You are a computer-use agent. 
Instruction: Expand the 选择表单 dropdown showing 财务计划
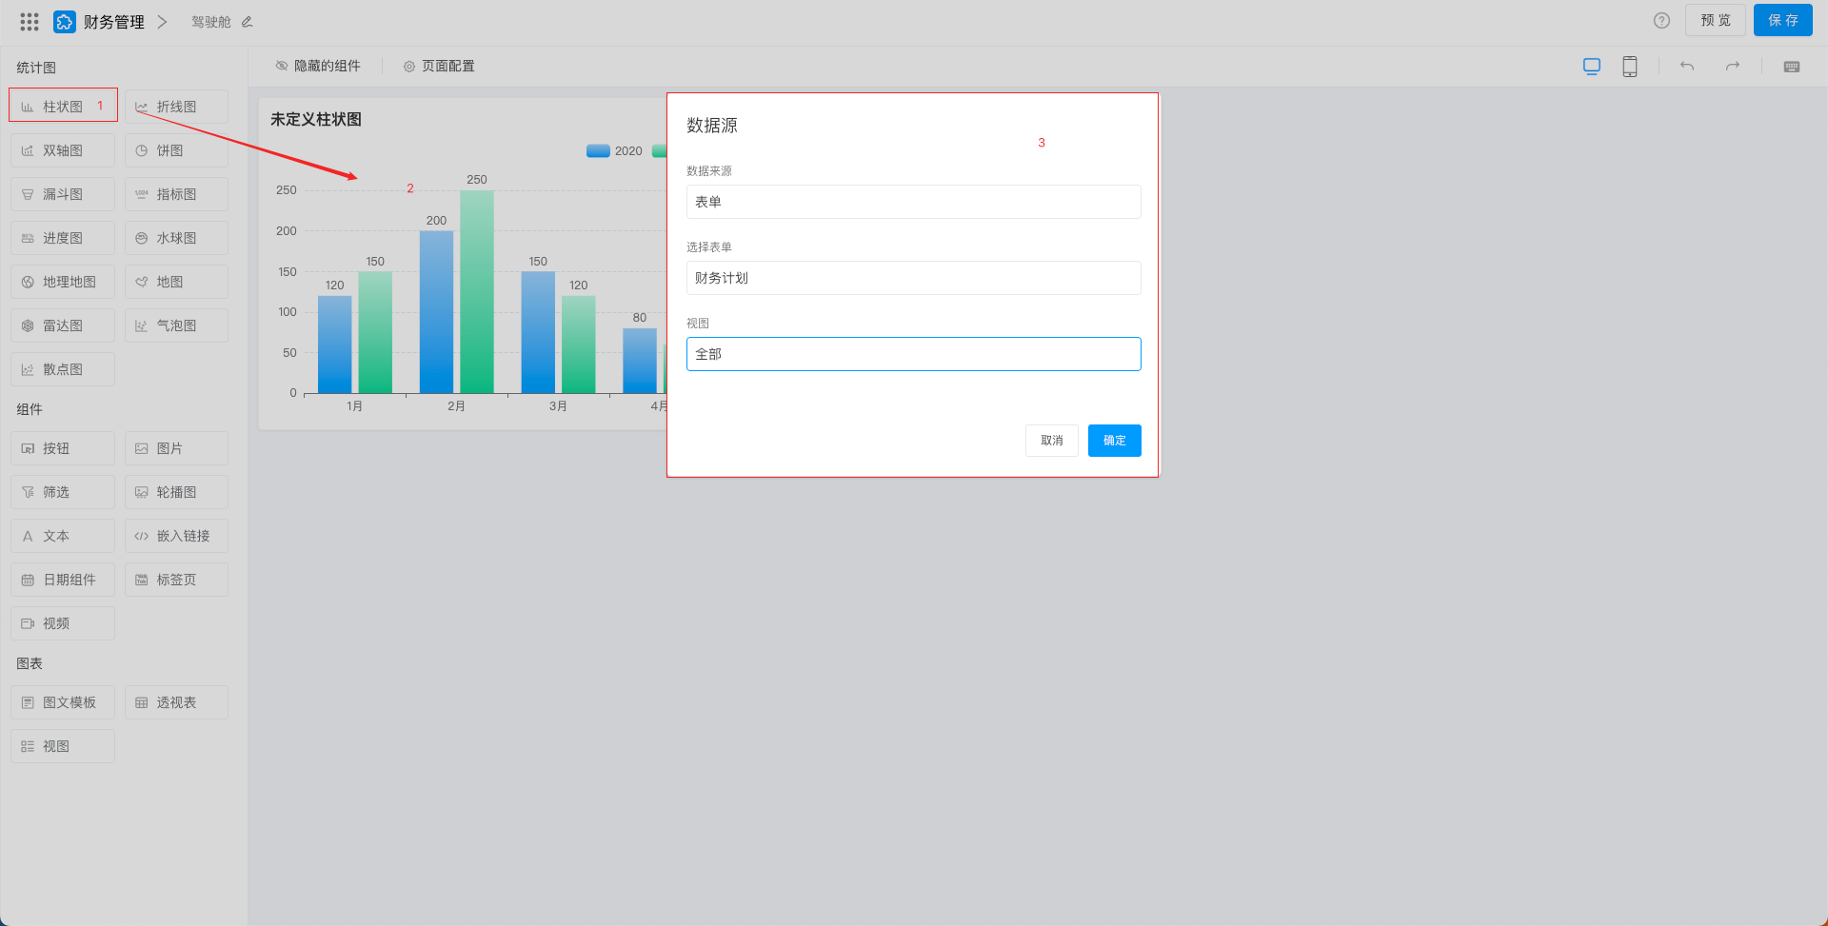(913, 278)
